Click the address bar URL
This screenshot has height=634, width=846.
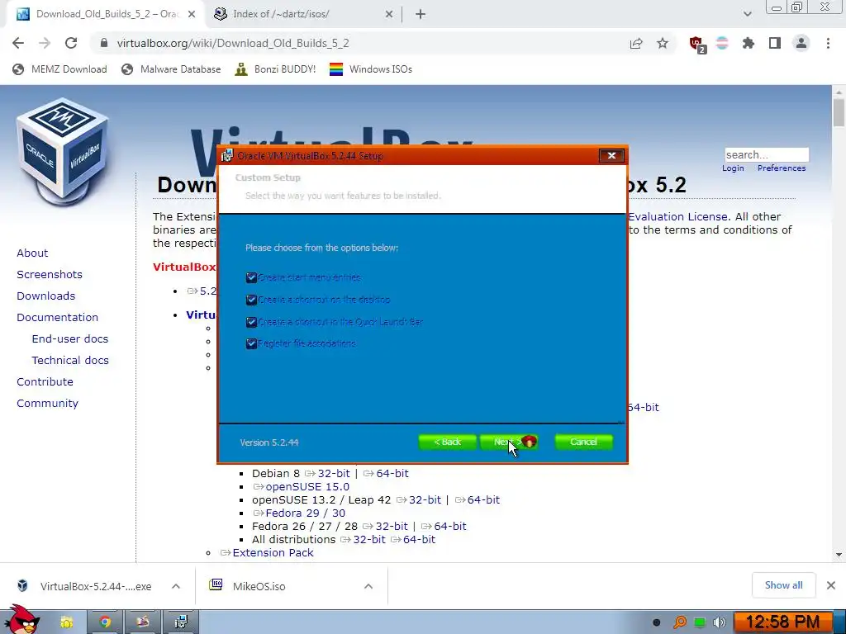point(233,43)
